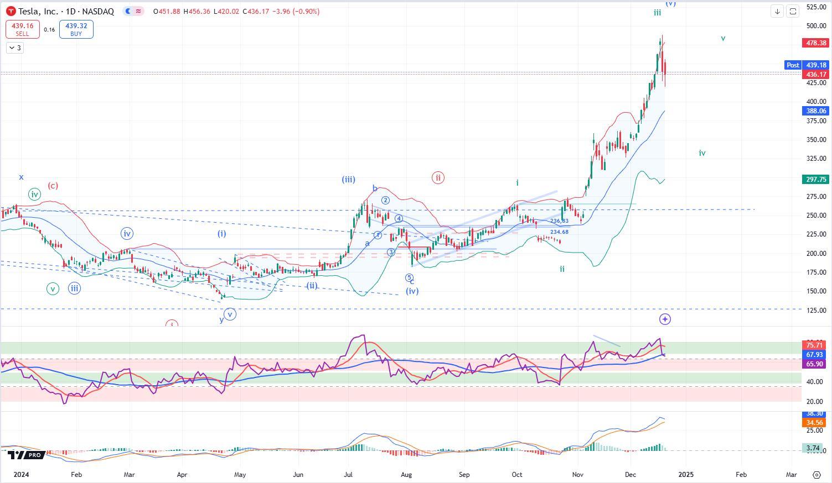The image size is (832, 483).
Task: Click the 3.74 histogram value label
Action: tap(814, 448)
